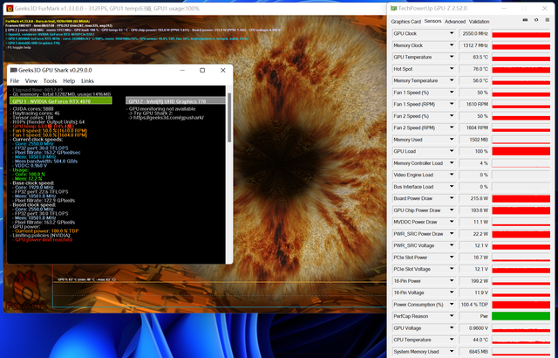Open Fan 2 Speed (RPM) dropdown
The height and width of the screenshot is (358, 558).
[452, 127]
